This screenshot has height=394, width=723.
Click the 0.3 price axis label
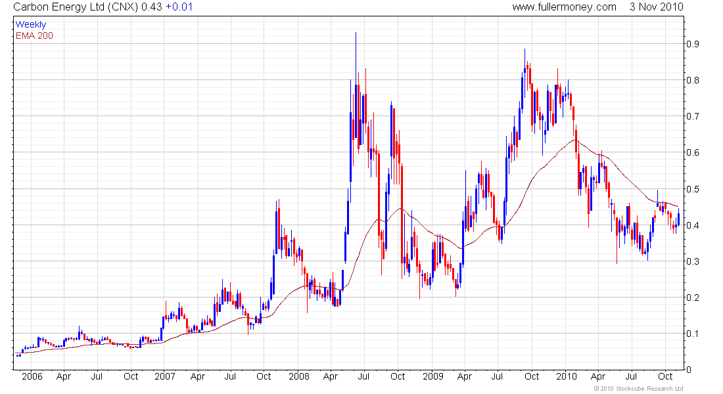pyautogui.click(x=693, y=261)
